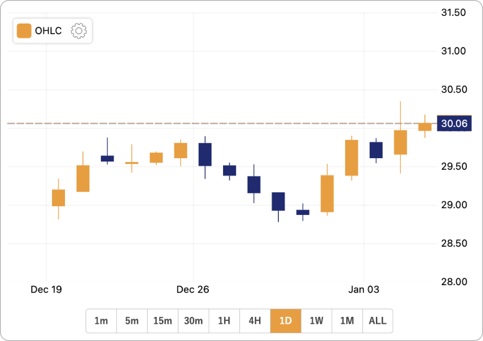The image size is (483, 341).
Task: Switch to the 15m interval
Action: point(162,321)
